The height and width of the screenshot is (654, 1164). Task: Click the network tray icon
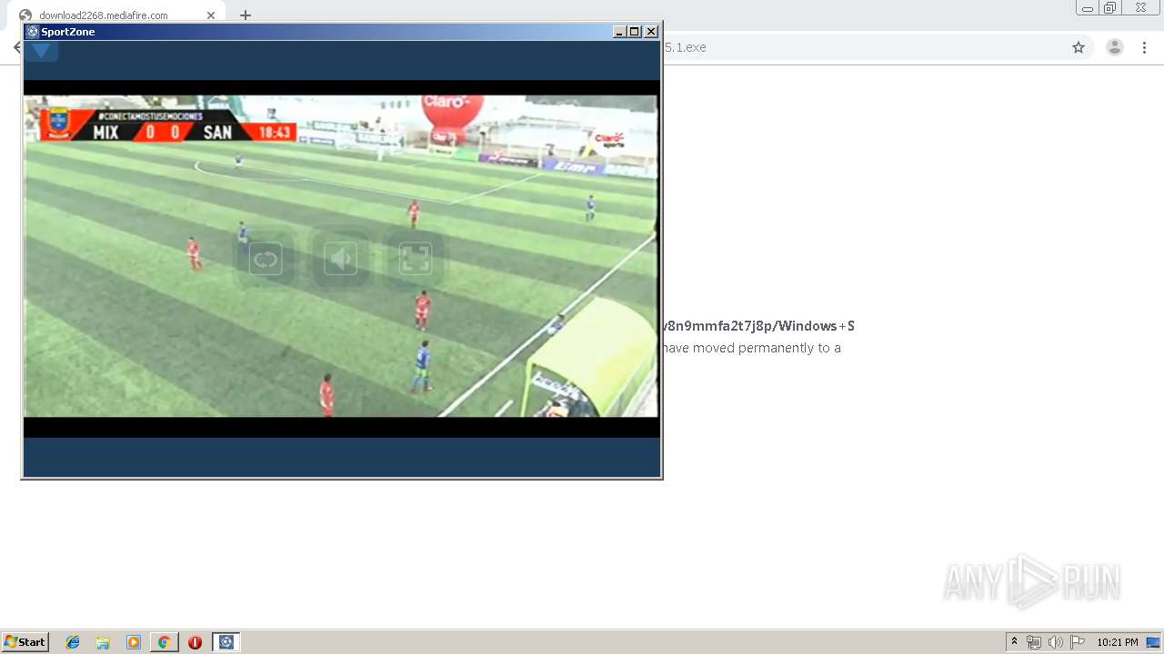click(x=1034, y=642)
